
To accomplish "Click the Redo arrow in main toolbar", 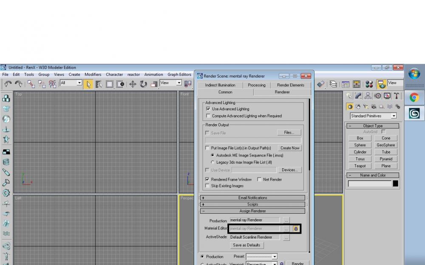I will pyautogui.click(x=18, y=84).
